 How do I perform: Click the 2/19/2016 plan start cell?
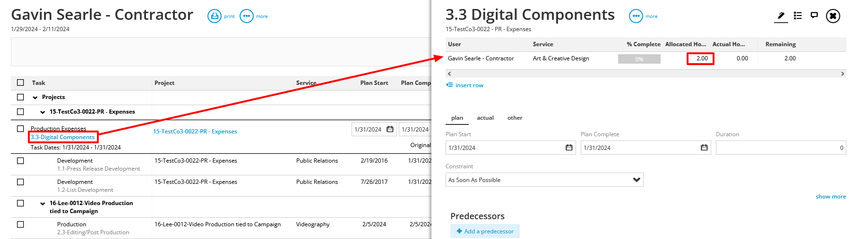coord(374,161)
